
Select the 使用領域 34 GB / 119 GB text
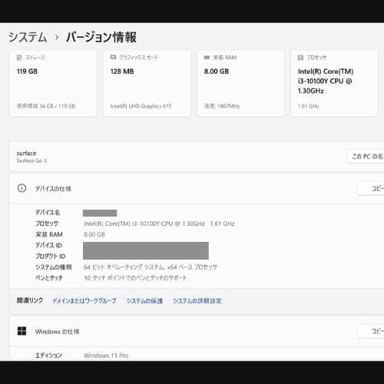pyautogui.click(x=46, y=106)
